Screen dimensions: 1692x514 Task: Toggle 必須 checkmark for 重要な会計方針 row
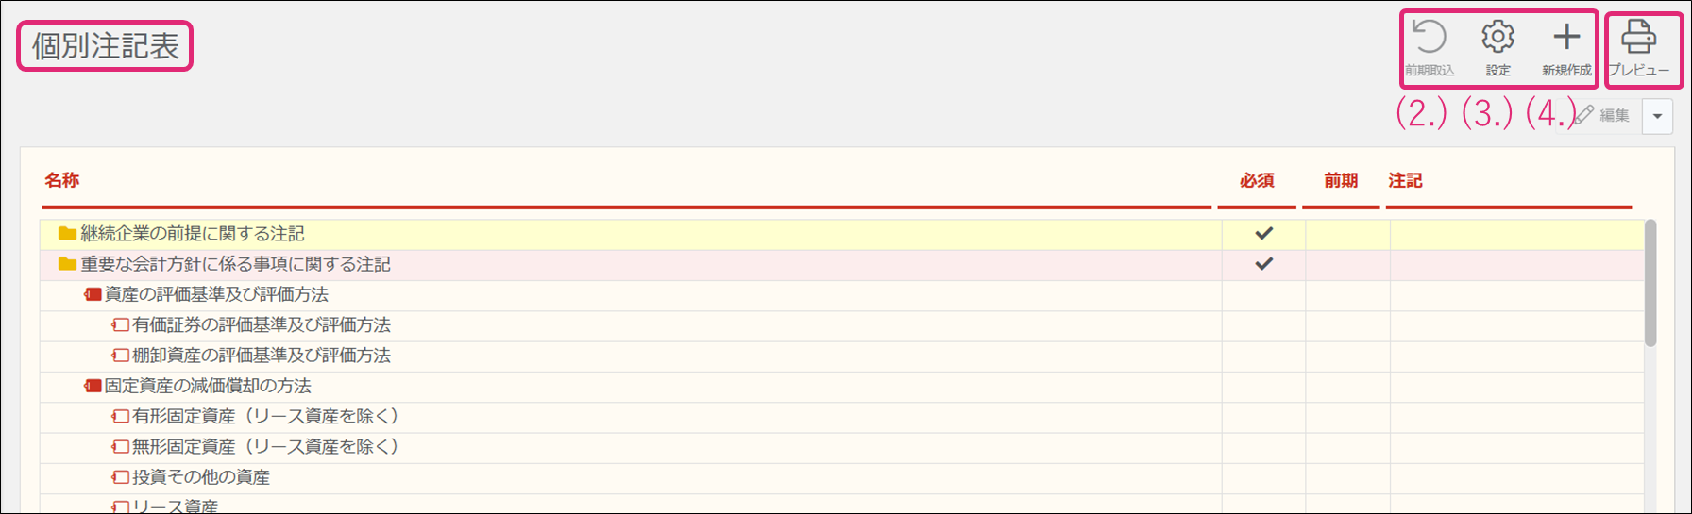[x=1263, y=264]
